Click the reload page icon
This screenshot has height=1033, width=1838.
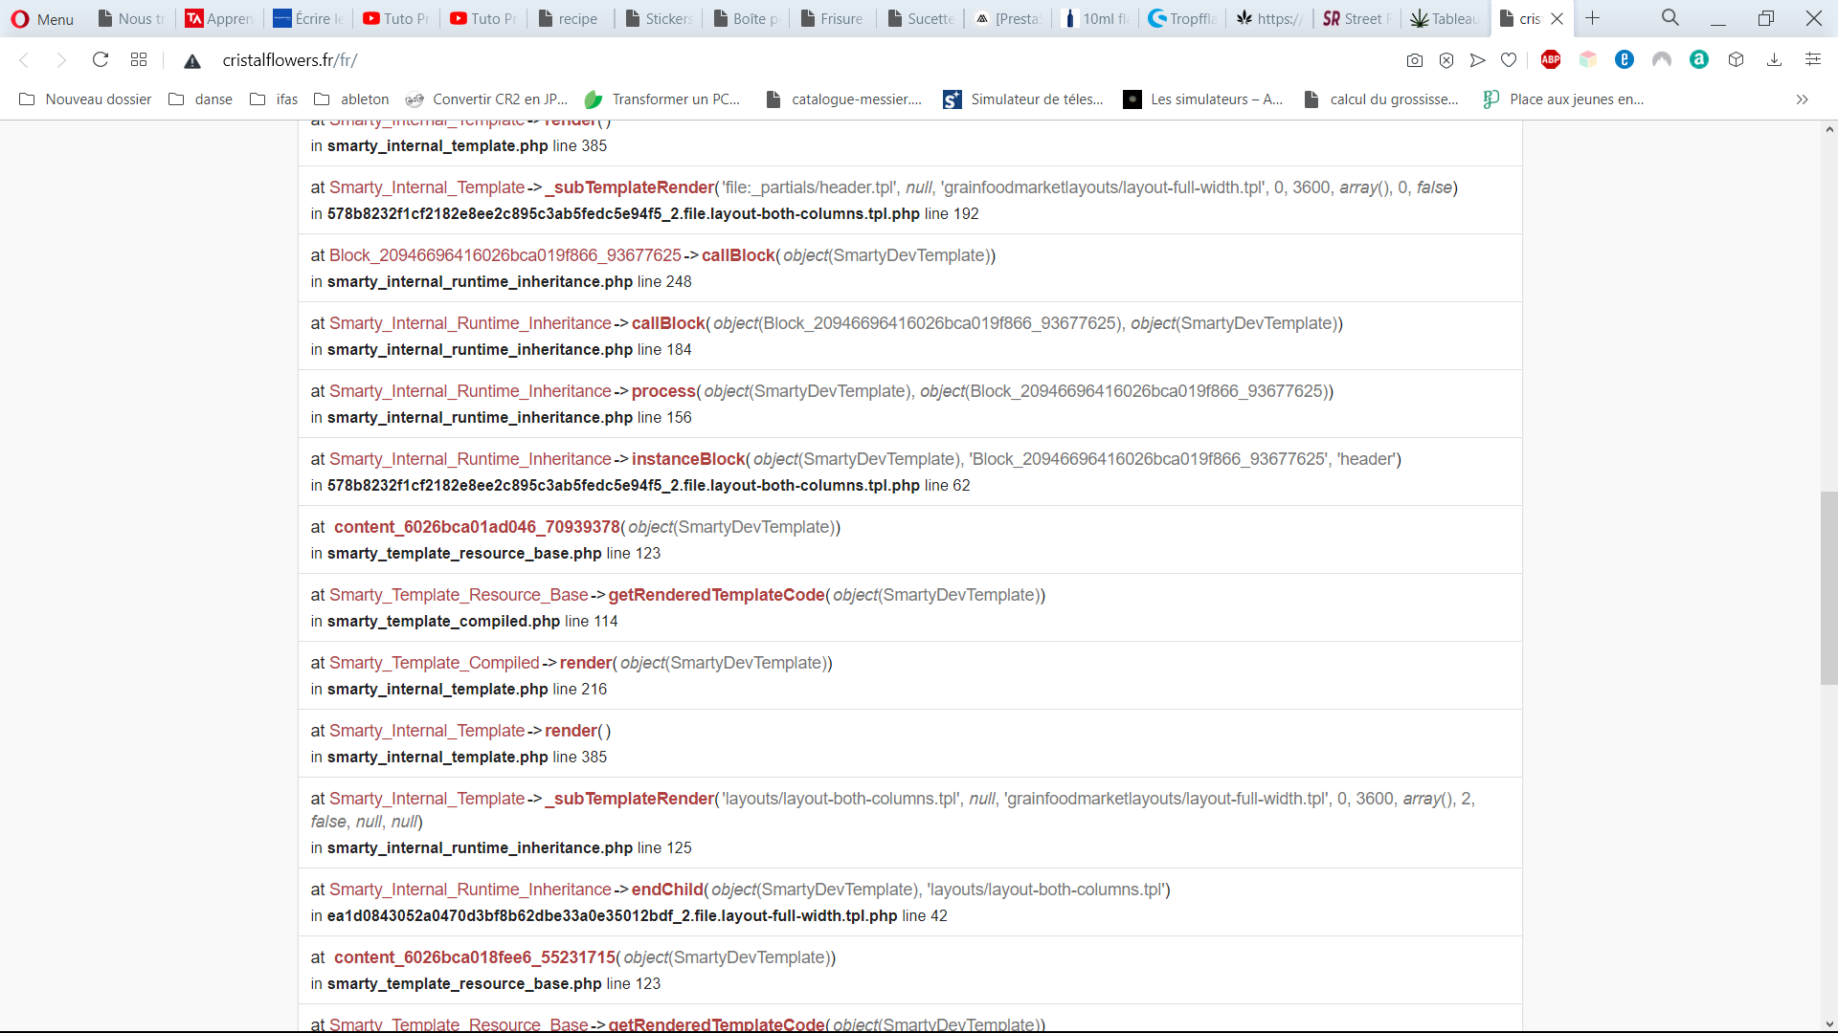pos(100,60)
